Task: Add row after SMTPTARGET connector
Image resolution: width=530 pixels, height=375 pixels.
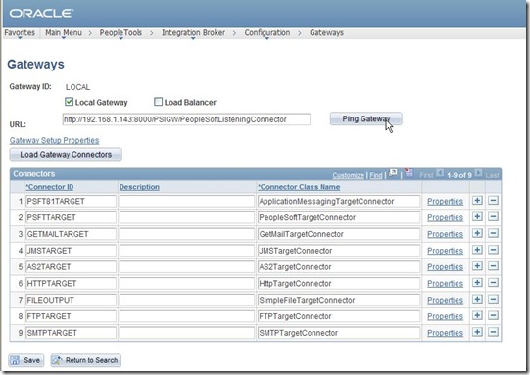Action: (477, 333)
